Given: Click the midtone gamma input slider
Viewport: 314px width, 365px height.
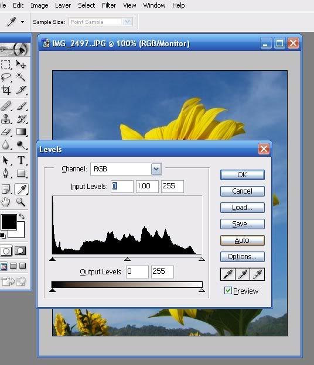Looking at the screenshot, I should pos(127,259).
